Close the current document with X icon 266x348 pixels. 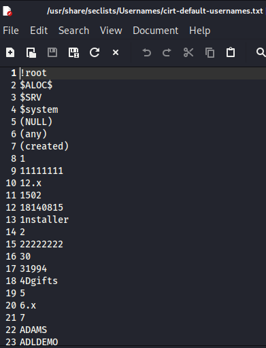[x=116, y=52]
